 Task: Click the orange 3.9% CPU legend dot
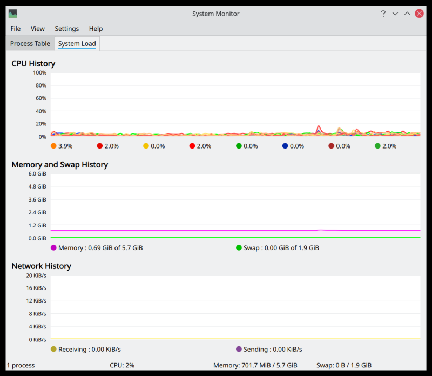pos(53,146)
